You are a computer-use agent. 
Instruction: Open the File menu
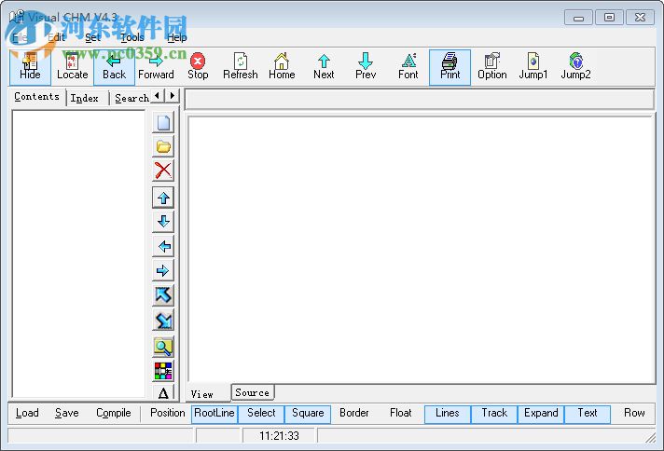[x=20, y=37]
